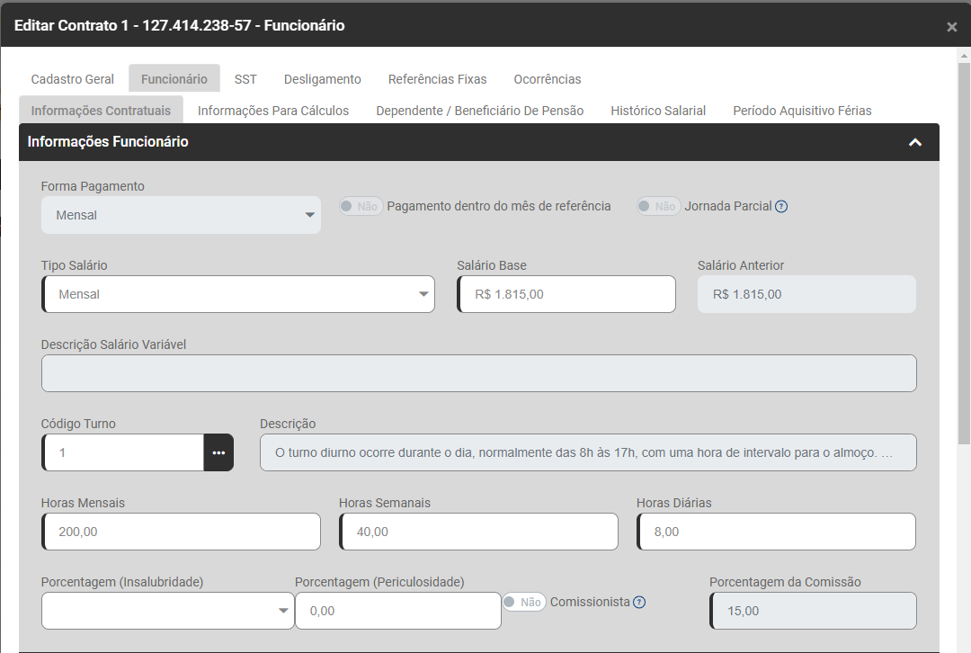
Task: Click the vertical scrollbar on right
Action: [964, 270]
